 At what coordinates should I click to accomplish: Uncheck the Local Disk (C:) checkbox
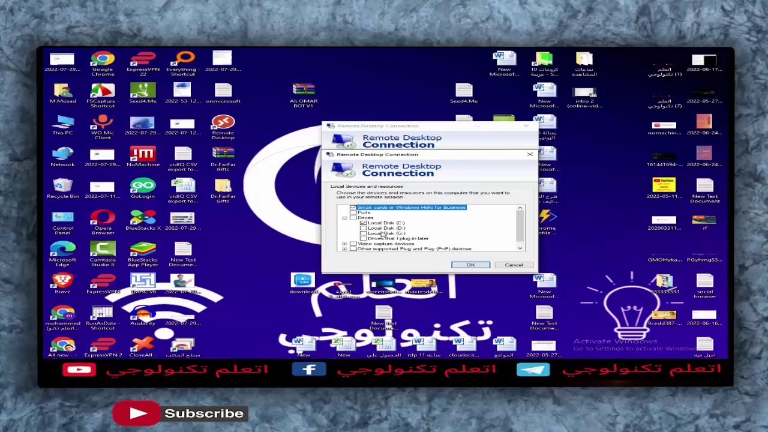click(363, 223)
